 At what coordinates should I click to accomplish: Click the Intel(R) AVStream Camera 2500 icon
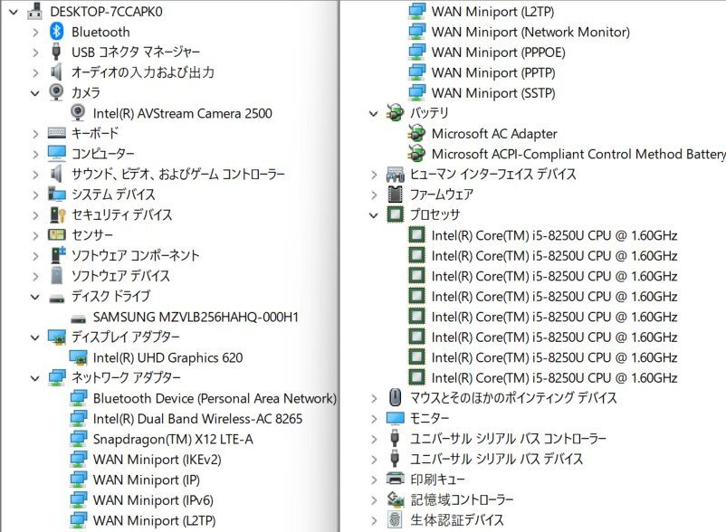(78, 113)
